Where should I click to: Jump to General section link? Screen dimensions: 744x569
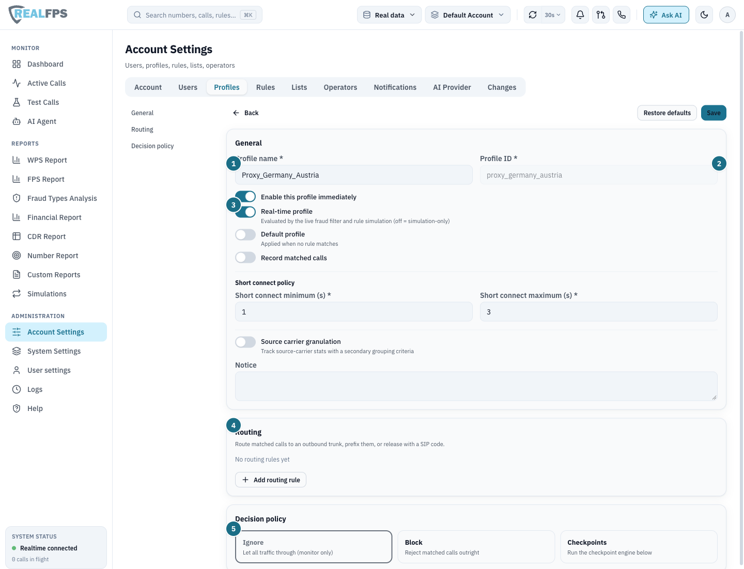(x=142, y=113)
